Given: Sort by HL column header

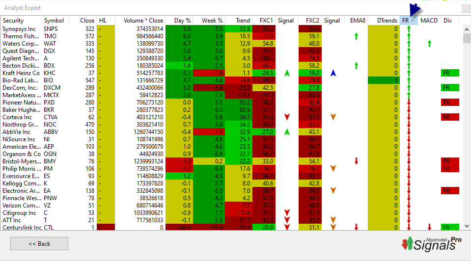Looking at the screenshot, I should click(106, 21).
